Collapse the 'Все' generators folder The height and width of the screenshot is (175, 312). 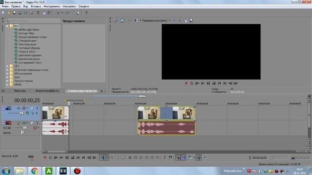7,26
